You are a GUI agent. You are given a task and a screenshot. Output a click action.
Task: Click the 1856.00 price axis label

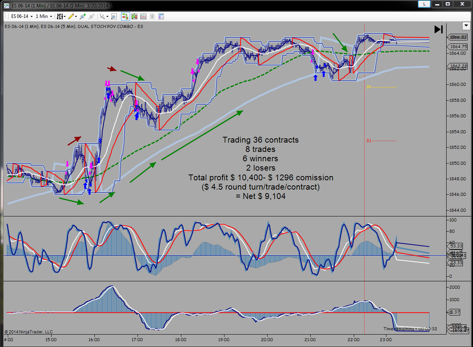(458, 116)
